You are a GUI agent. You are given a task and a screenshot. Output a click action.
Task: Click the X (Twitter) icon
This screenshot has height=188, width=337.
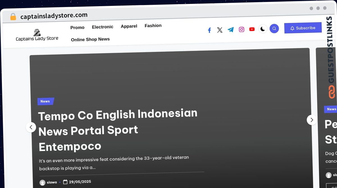click(220, 30)
